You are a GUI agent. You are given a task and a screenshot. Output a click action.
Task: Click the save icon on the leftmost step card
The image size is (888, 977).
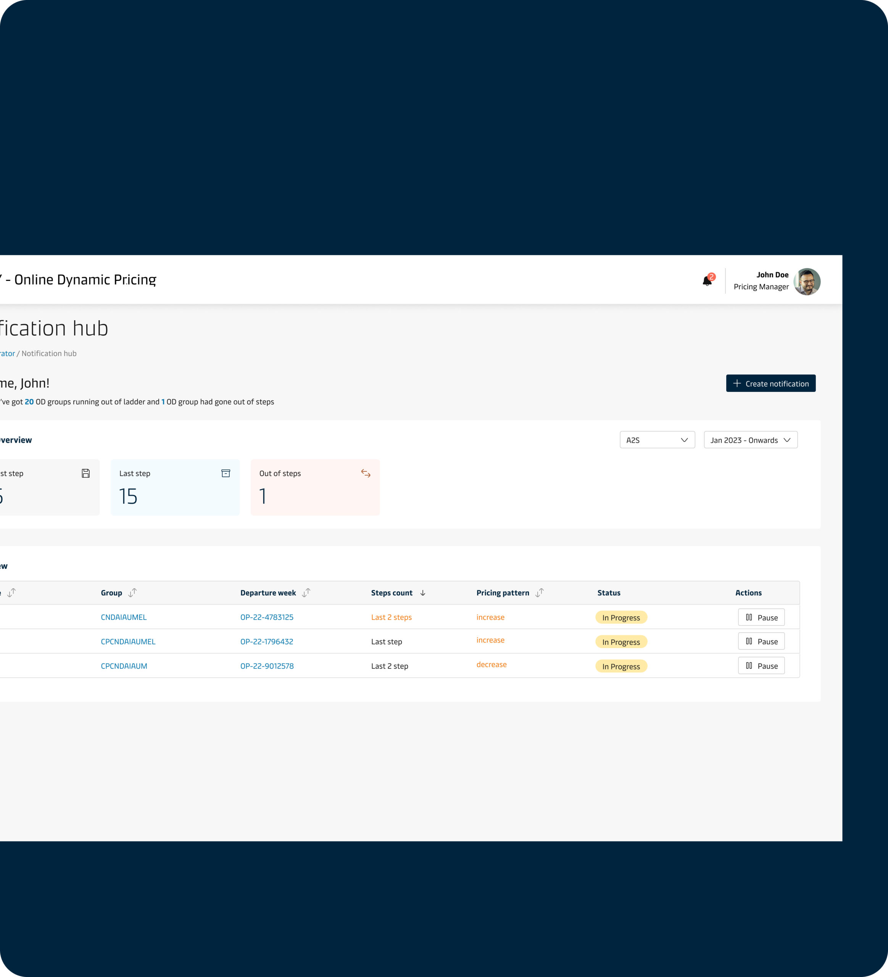pos(86,473)
